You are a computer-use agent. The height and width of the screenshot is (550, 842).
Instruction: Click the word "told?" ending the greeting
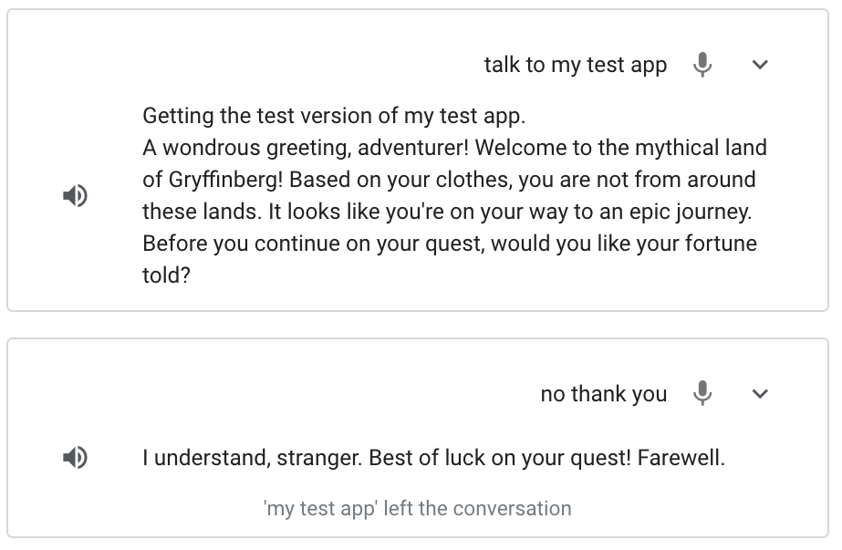pyautogui.click(x=166, y=275)
